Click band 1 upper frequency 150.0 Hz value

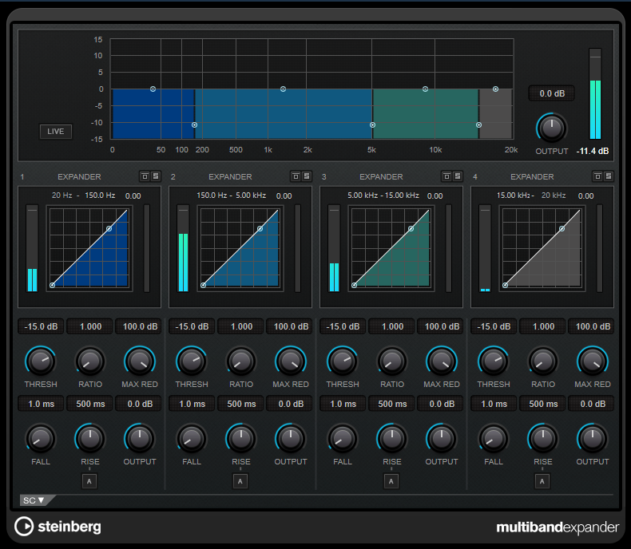click(100, 196)
